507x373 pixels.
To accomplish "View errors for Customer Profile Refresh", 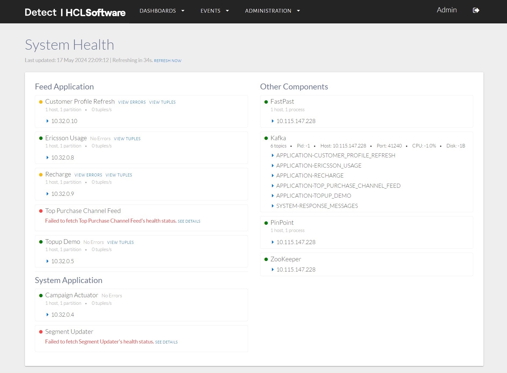I will (132, 102).
